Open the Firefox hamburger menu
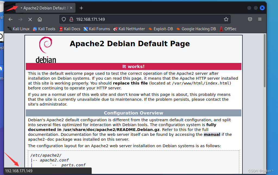 [x=260, y=19]
